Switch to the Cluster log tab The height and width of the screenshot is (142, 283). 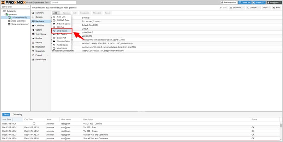[17, 115]
